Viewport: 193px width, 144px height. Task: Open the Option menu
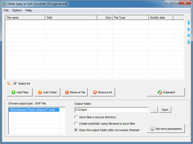tap(17, 10)
